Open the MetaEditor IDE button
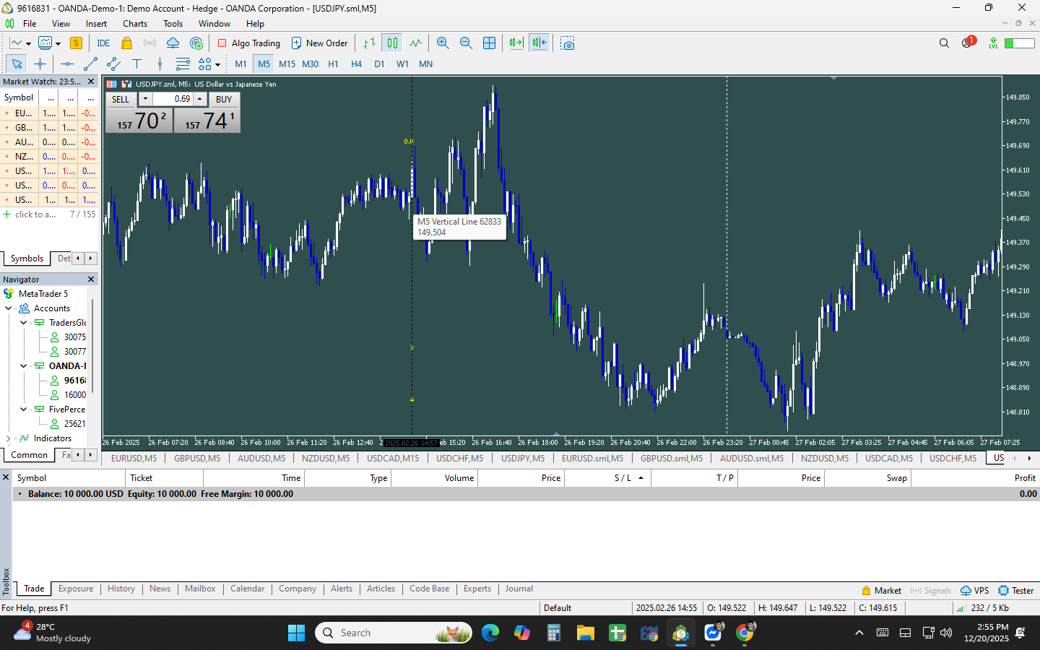Viewport: 1040px width, 650px height. point(103,43)
